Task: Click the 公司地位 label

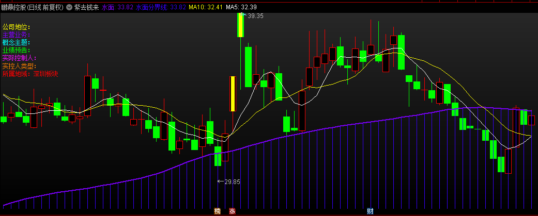Action: click(x=17, y=27)
